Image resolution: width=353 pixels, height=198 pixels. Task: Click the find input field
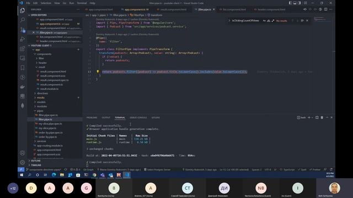(247, 21)
